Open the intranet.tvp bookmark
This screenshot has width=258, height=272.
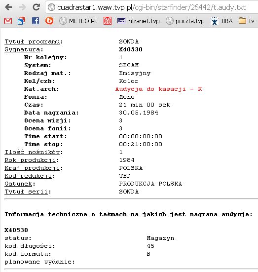pyautogui.click(x=138, y=21)
